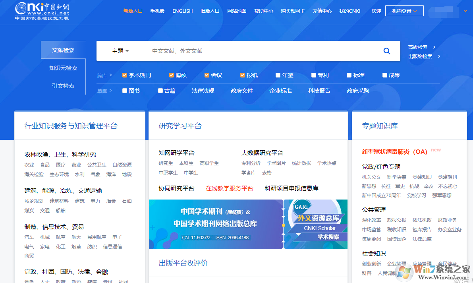
Task: Click 新版入口 in top navigation
Action: (x=133, y=11)
